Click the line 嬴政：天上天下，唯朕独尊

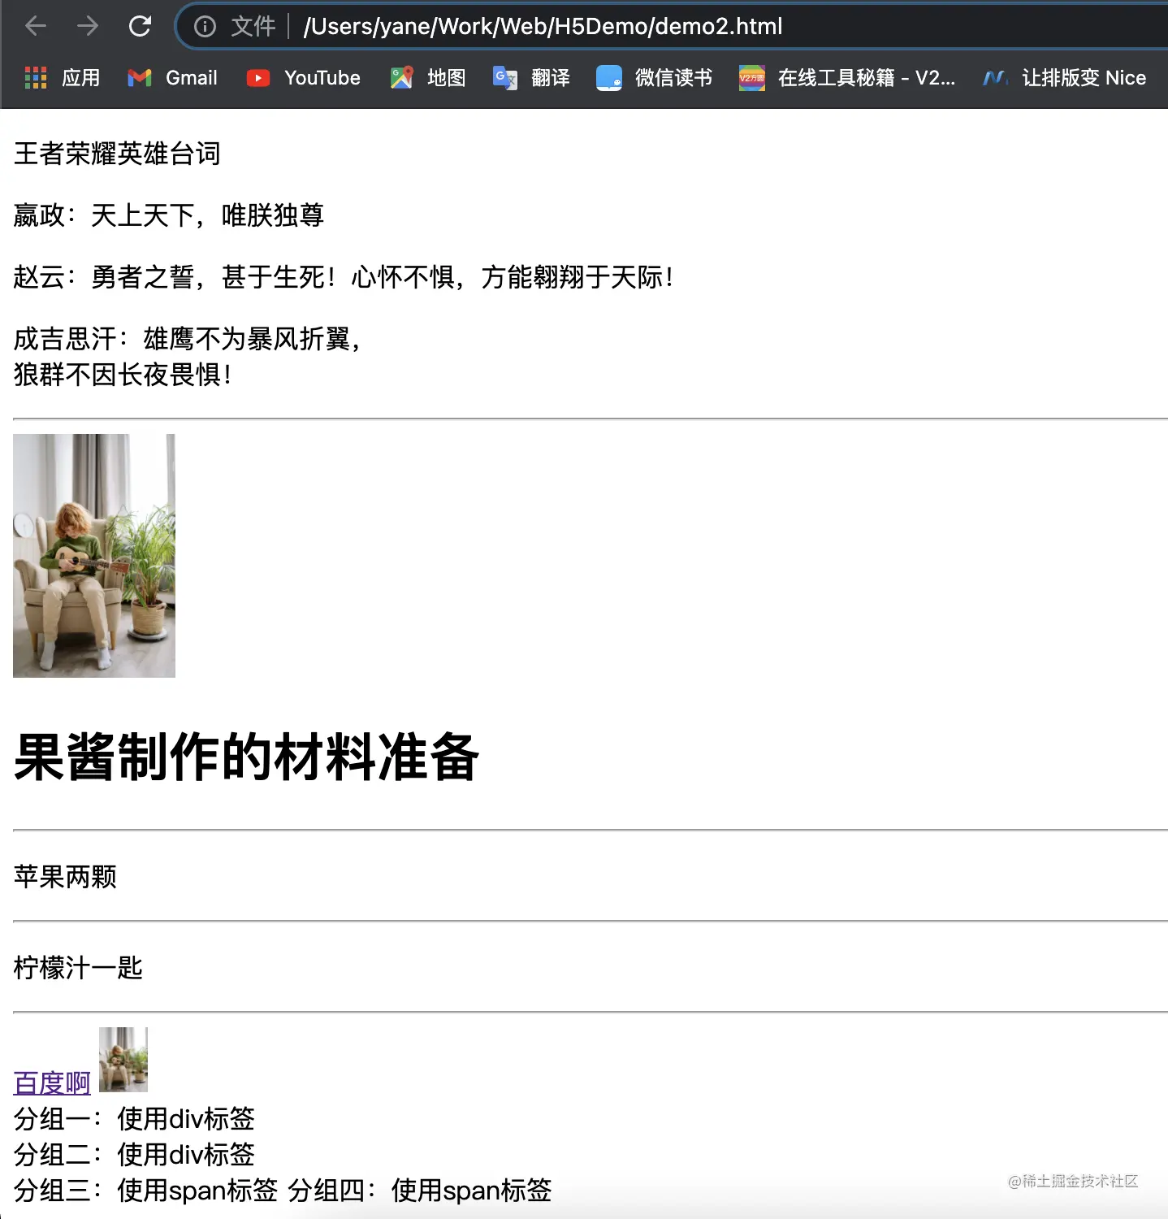[169, 215]
